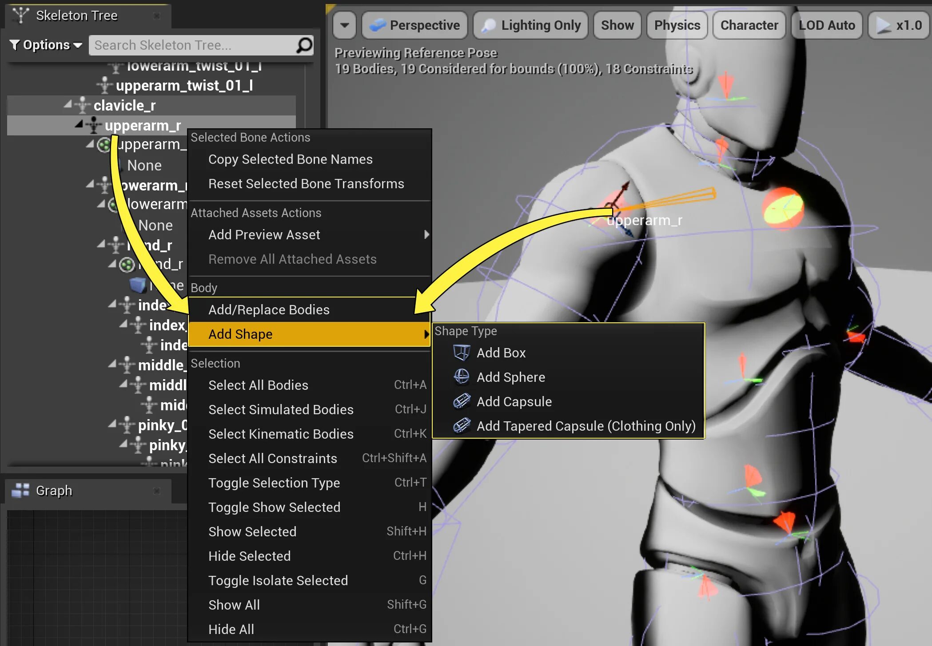The image size is (932, 646).
Task: Open the LOD Auto dropdown
Action: coord(826,25)
